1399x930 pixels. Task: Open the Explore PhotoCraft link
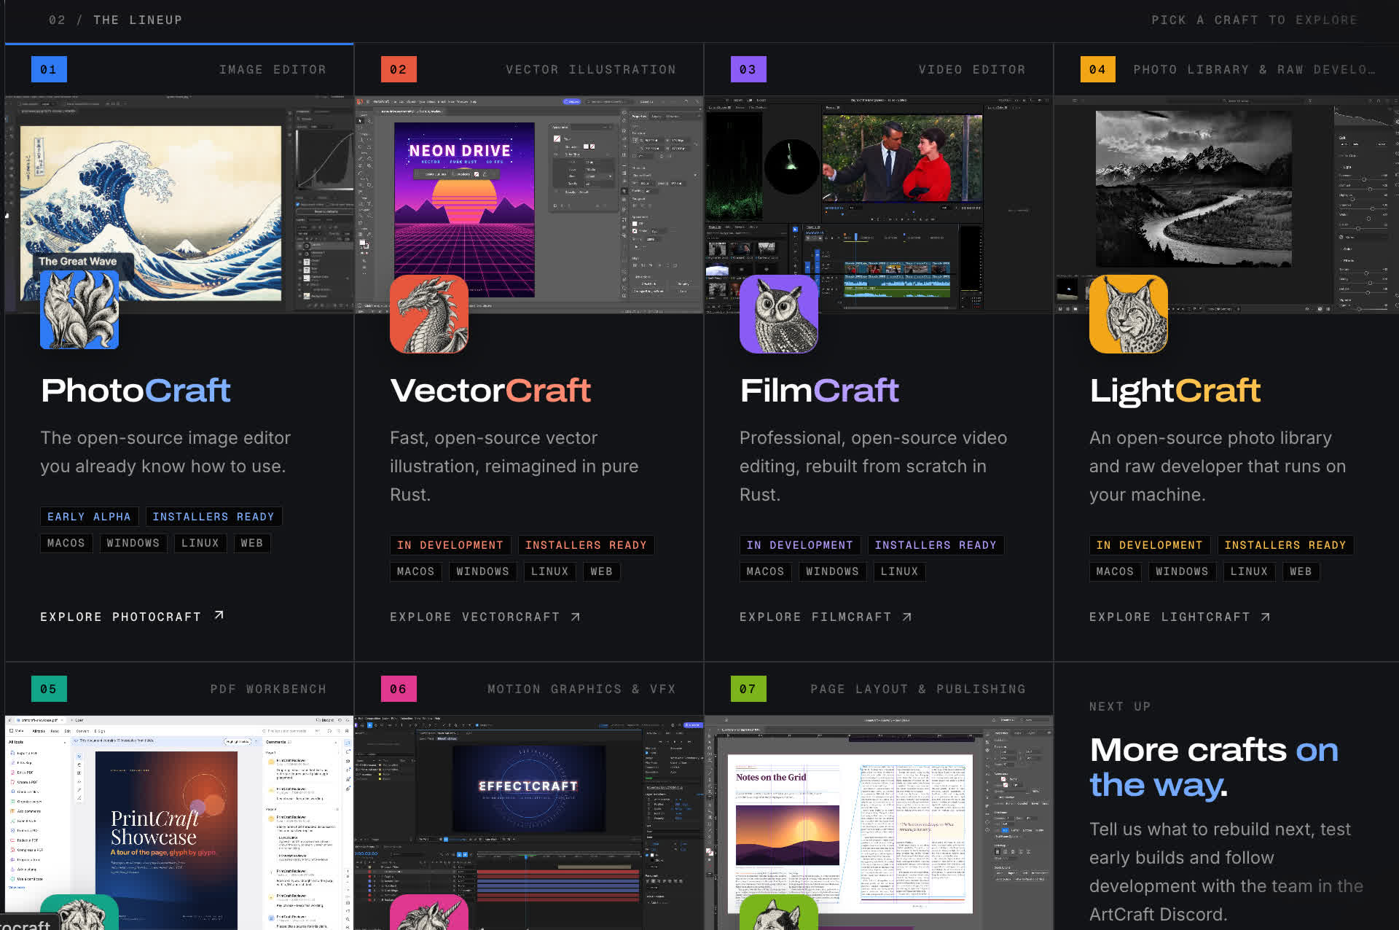[132, 617]
